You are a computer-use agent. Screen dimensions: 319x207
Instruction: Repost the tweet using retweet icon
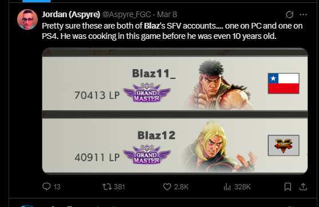click(107, 186)
